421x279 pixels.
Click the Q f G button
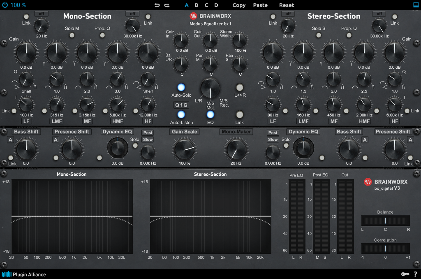coord(181,105)
